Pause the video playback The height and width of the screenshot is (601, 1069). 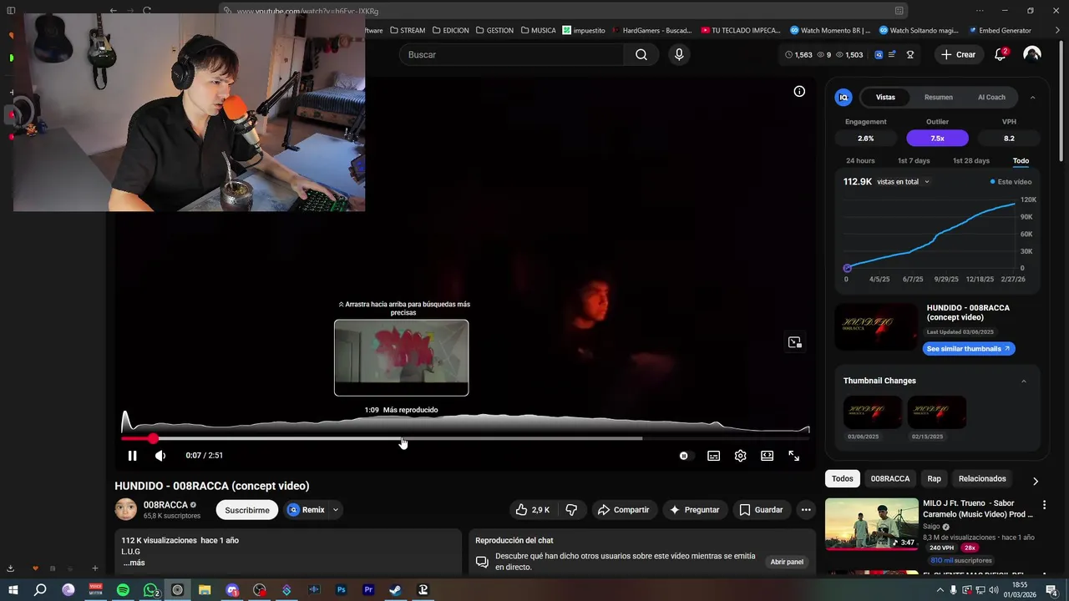point(132,456)
